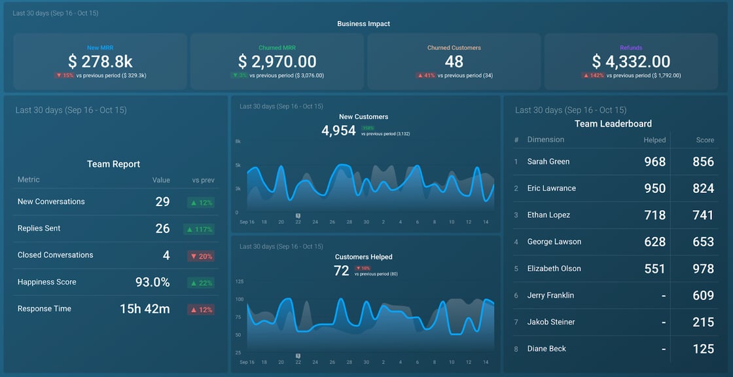Open the date range above Team Leaderboard
The height and width of the screenshot is (377, 733).
click(570, 110)
